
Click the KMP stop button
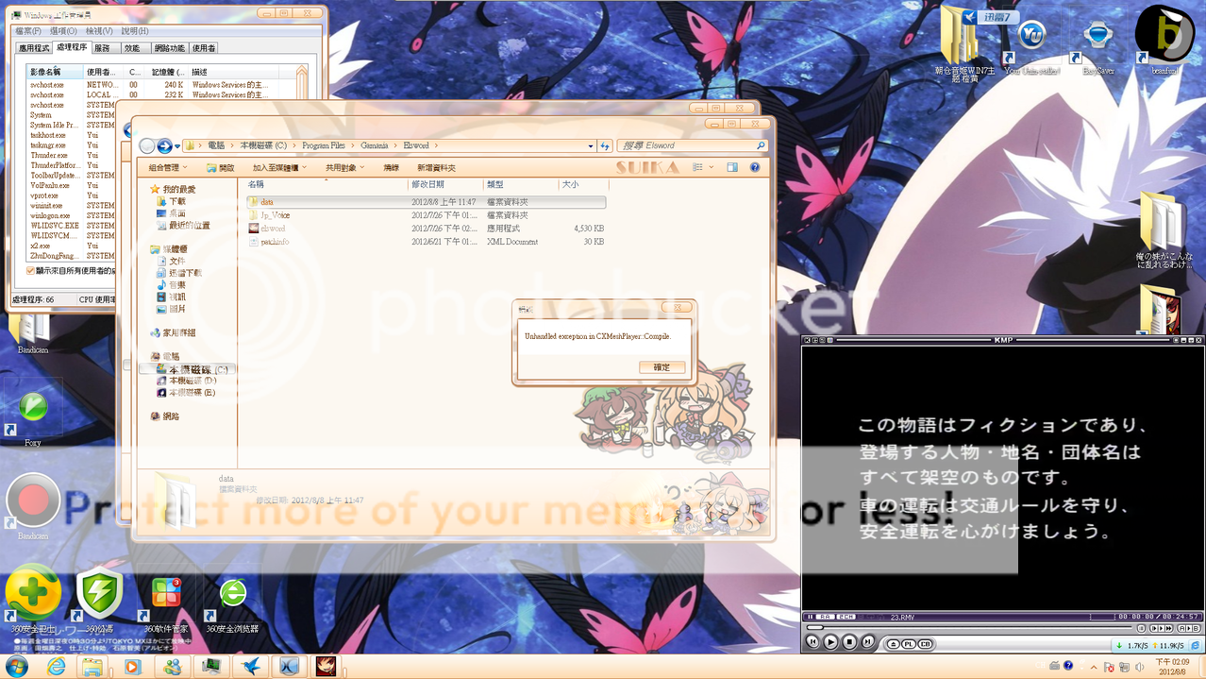point(848,642)
